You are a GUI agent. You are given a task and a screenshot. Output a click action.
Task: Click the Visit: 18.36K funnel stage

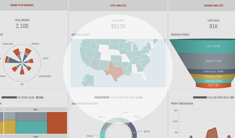point(213,46)
